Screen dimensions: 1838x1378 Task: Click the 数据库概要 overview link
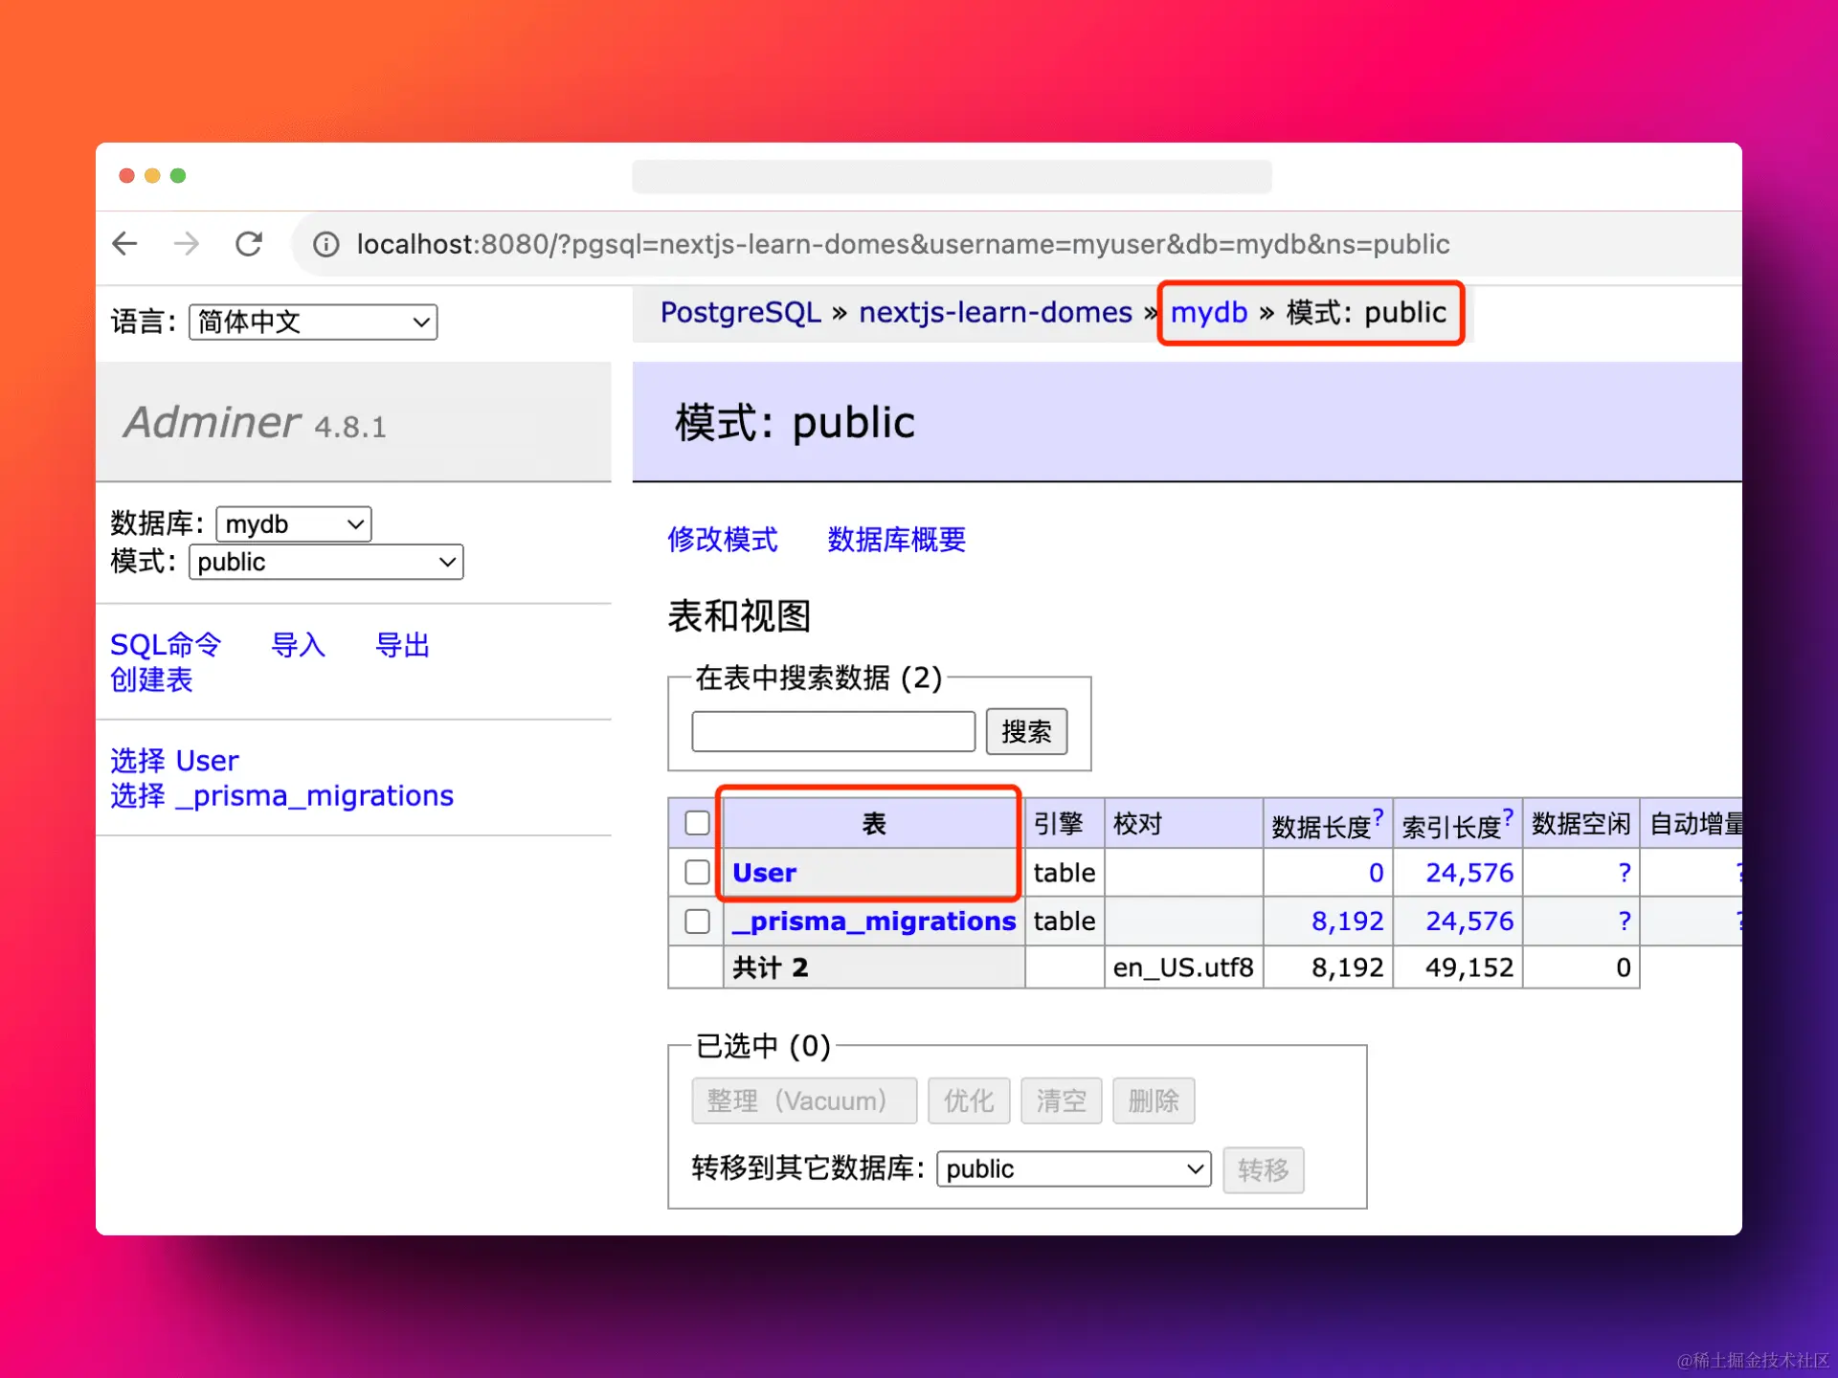[895, 540]
